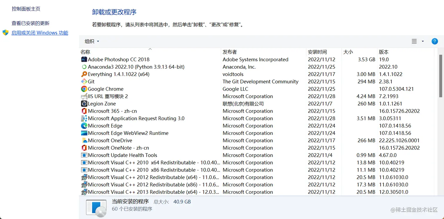444x219 pixels.
Task: Click the Anaconda3 2022.10 program icon
Action: 84,67
